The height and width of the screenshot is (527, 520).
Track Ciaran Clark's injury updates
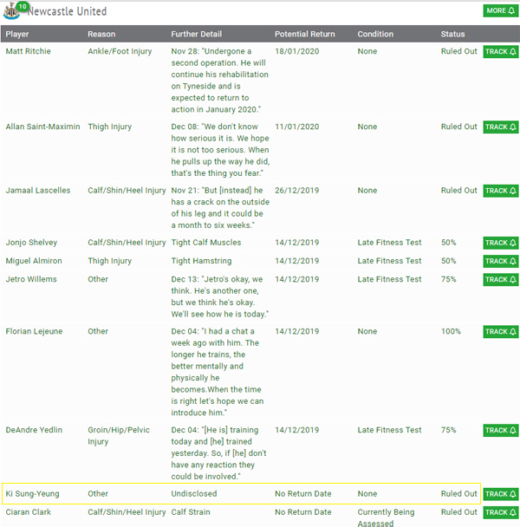point(501,512)
